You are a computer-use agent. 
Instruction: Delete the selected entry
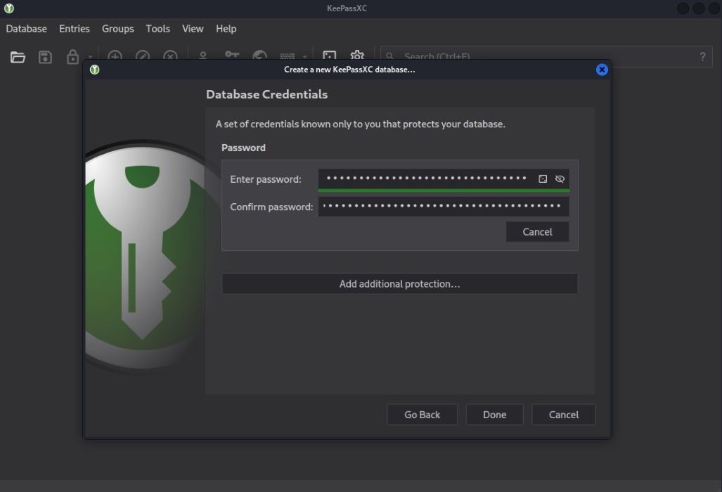tap(170, 57)
